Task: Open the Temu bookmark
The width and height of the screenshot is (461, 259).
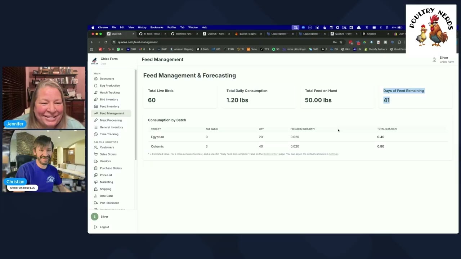Action: coord(252,49)
